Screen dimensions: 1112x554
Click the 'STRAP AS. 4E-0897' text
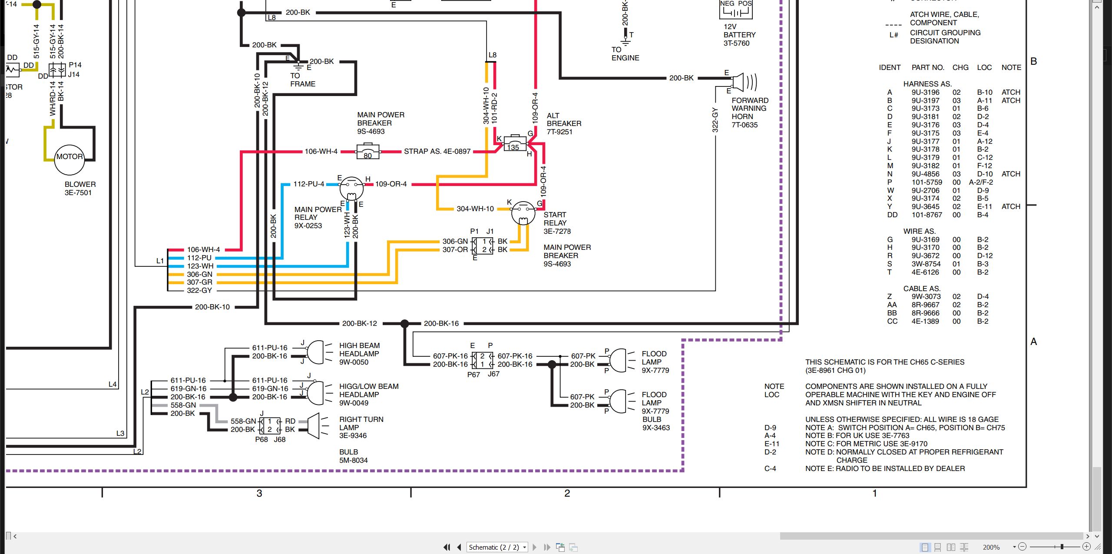pyautogui.click(x=437, y=151)
